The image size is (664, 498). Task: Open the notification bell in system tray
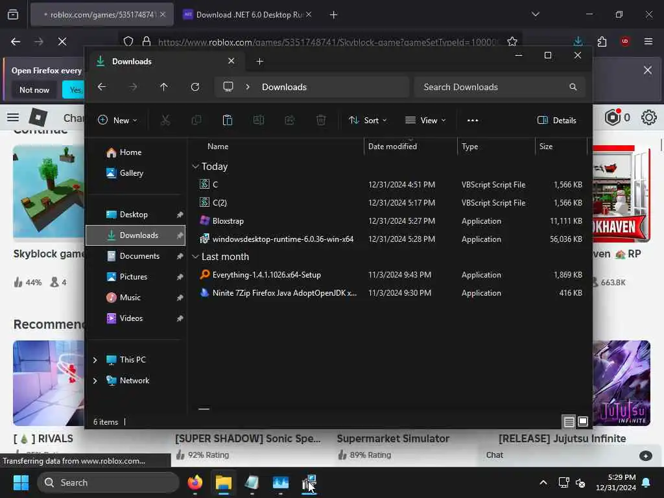point(646,482)
